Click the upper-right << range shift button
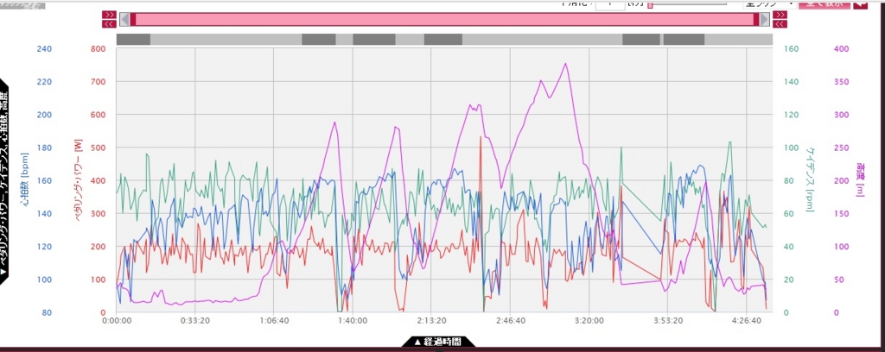Image resolution: width=885 pixels, height=352 pixels. (x=780, y=23)
